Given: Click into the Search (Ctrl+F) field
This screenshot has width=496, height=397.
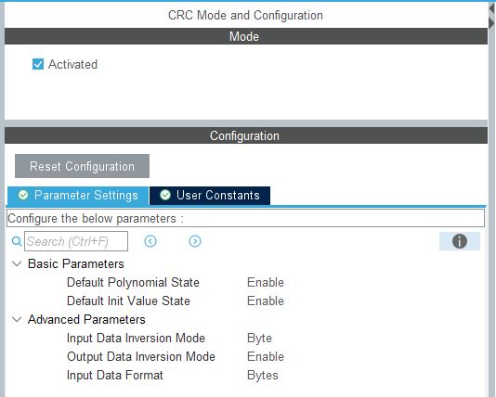Looking at the screenshot, I should coord(76,241).
